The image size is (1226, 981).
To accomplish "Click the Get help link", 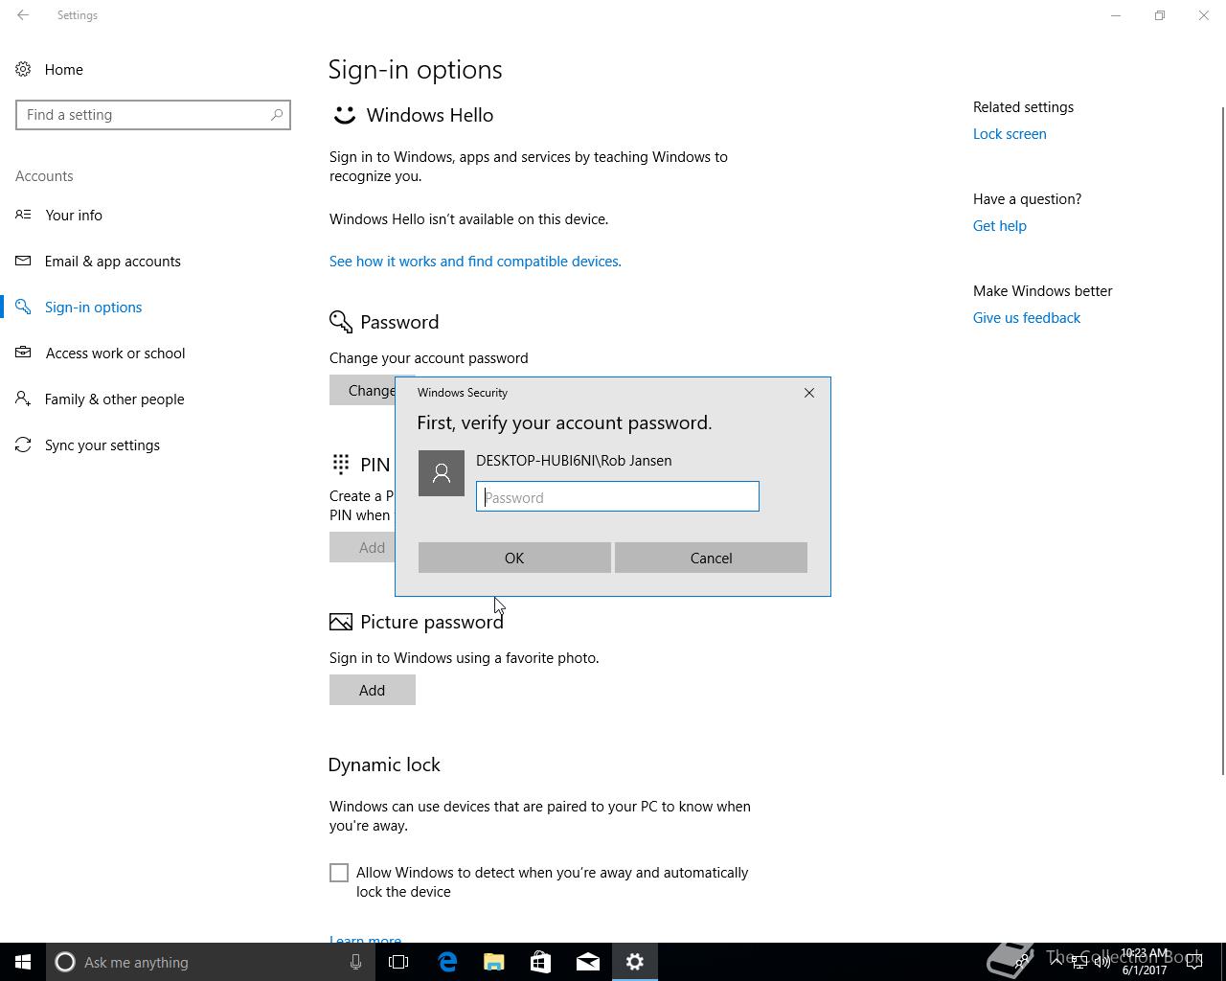I will click(999, 226).
